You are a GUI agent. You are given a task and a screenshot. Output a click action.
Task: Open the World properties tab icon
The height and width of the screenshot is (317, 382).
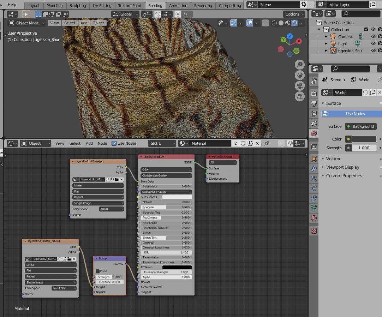point(314,133)
